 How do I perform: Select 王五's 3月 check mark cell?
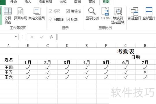[x=67, y=72]
